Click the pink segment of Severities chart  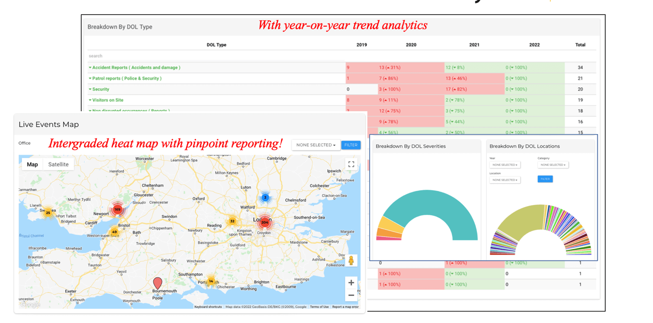click(x=388, y=238)
